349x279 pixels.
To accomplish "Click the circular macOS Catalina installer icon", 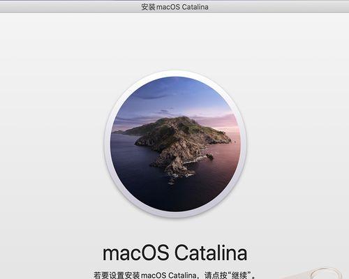I will point(175,144).
